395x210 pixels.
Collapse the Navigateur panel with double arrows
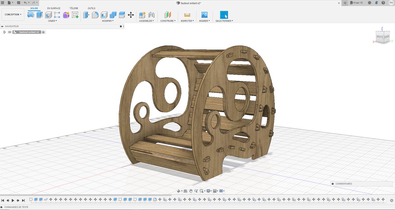pyautogui.click(x=2, y=26)
